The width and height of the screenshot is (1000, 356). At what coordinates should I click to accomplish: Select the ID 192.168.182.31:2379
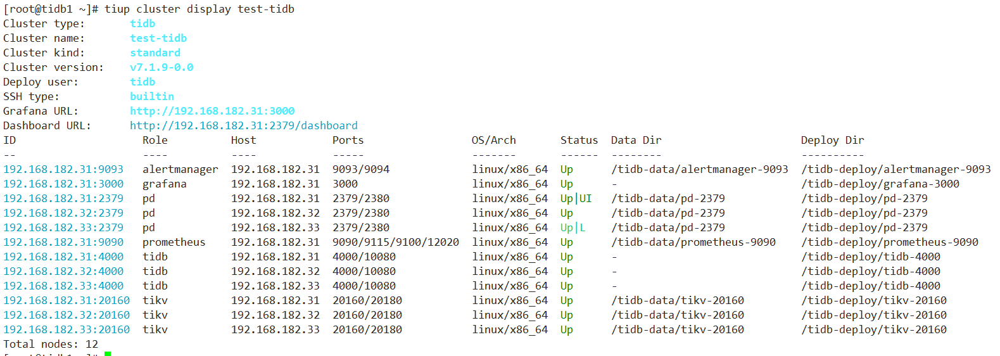pyautogui.click(x=63, y=199)
